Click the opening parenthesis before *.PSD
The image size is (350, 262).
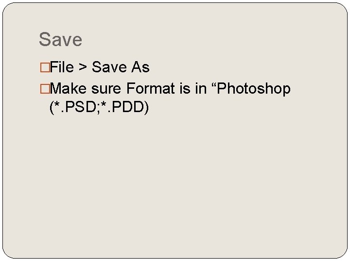click(52, 108)
